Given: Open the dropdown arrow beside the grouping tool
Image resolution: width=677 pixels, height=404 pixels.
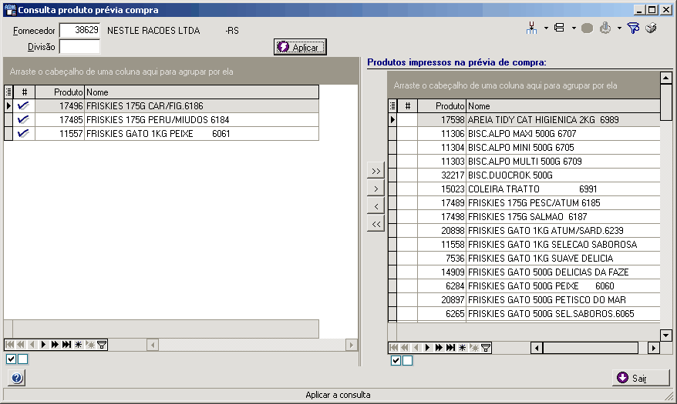Looking at the screenshot, I should click(546, 28).
